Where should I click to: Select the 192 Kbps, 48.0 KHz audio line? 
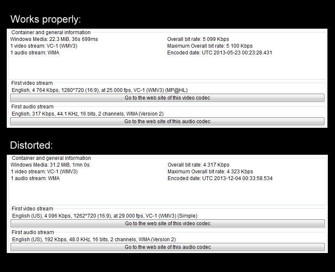[x=94, y=240]
